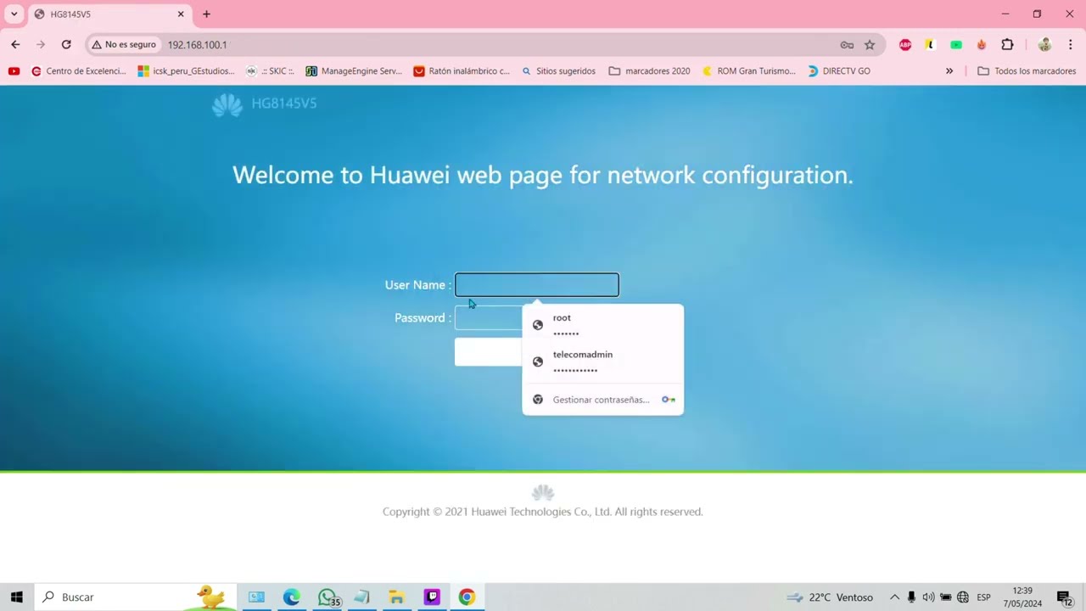Open the 'ManageEngine Serv...' bookmark
1086x611 pixels.
(x=354, y=71)
